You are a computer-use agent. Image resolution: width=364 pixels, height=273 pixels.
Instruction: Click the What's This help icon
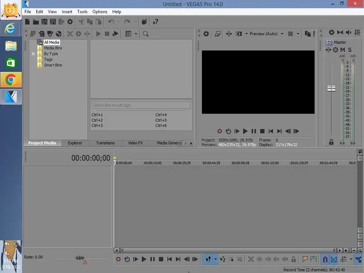tap(155, 22)
